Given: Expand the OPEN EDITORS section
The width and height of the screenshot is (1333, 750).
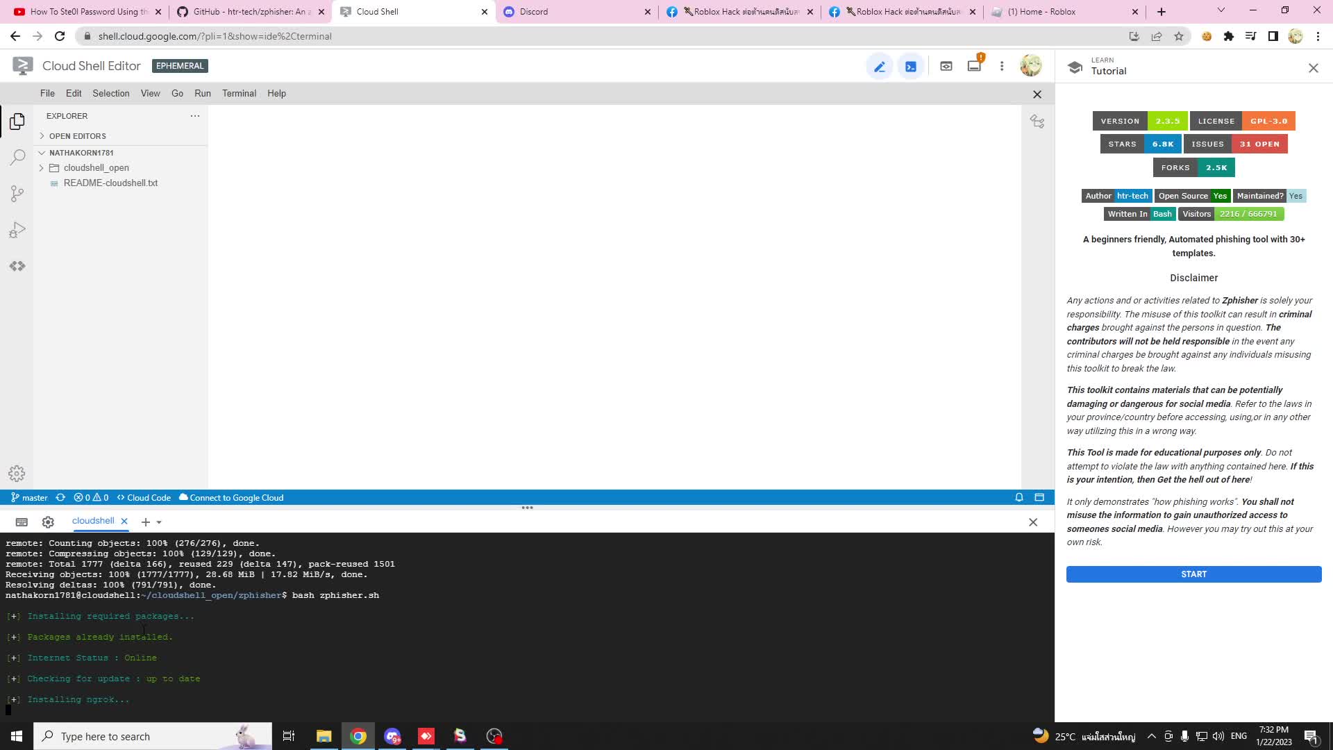Looking at the screenshot, I should pos(77,136).
